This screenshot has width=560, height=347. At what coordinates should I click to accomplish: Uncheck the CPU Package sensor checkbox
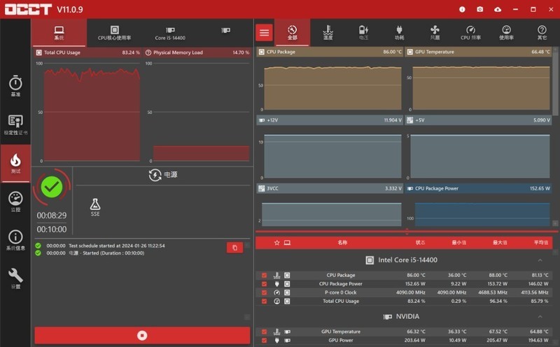(264, 275)
